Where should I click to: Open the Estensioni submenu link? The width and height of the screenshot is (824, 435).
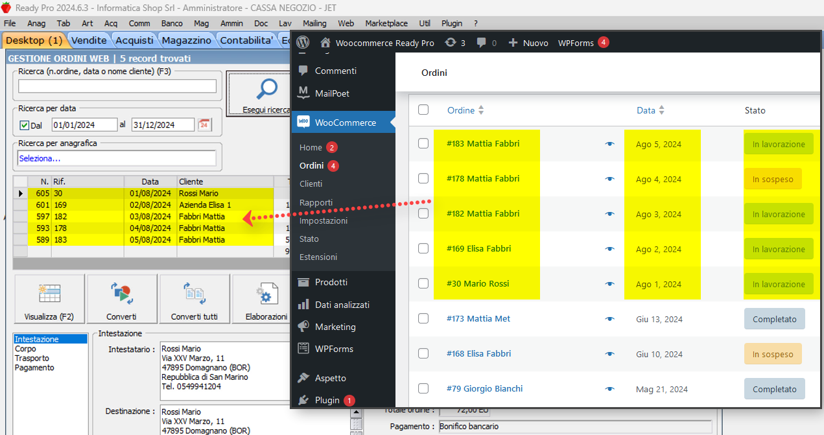pos(318,257)
